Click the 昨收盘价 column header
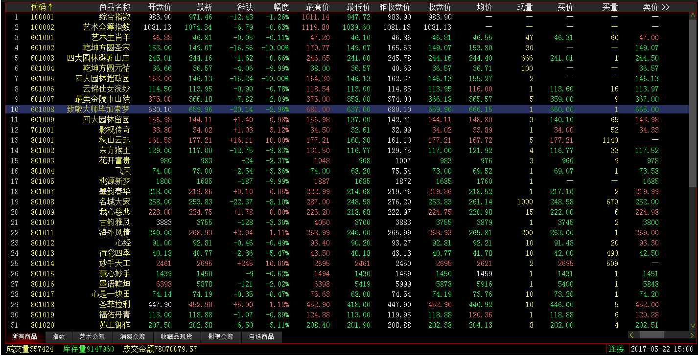Screen dimensions: 698x356 tap(395, 7)
